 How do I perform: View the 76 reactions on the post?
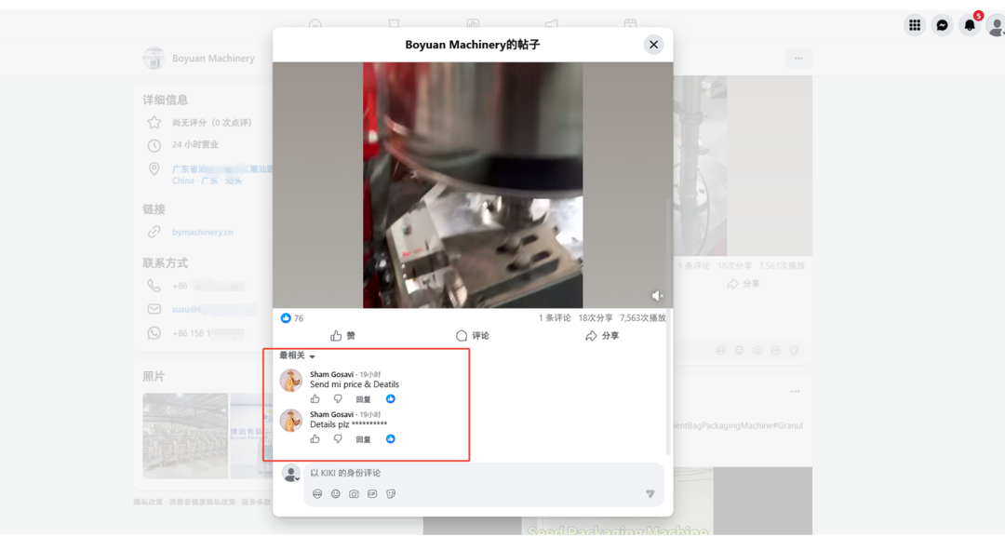coord(292,318)
